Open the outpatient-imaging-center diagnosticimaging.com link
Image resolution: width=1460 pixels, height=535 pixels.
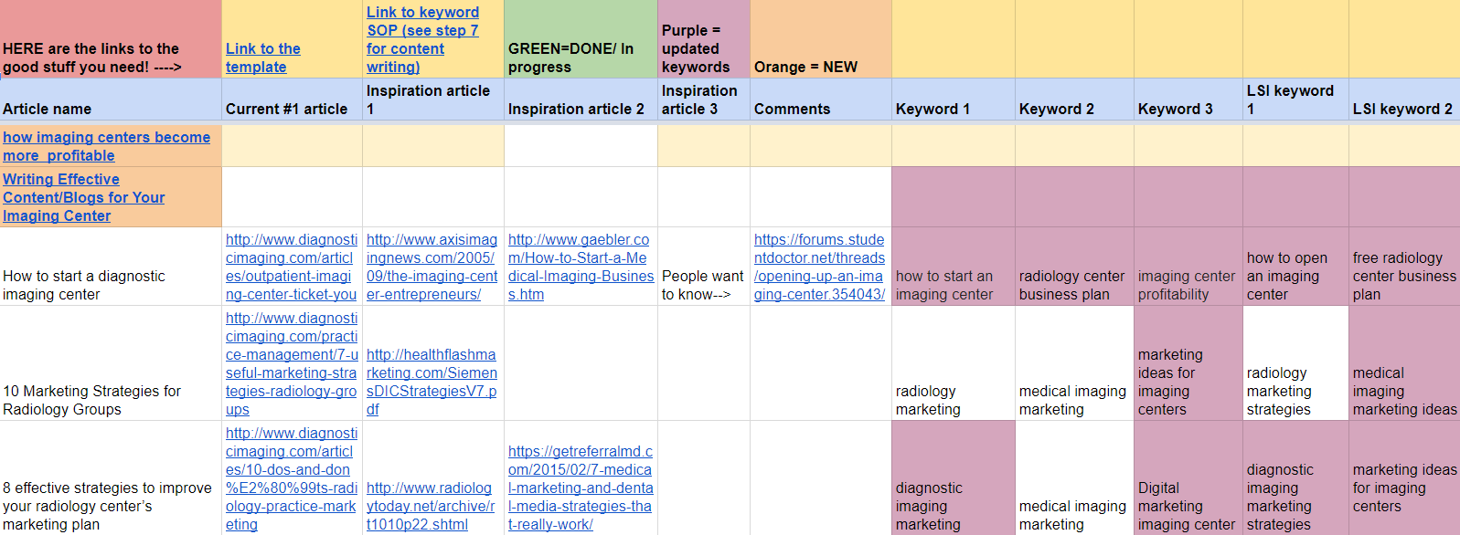click(x=292, y=267)
